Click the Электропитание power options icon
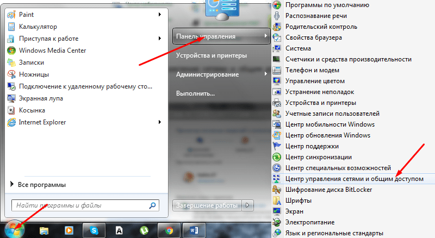435x238 pixels. 277,222
